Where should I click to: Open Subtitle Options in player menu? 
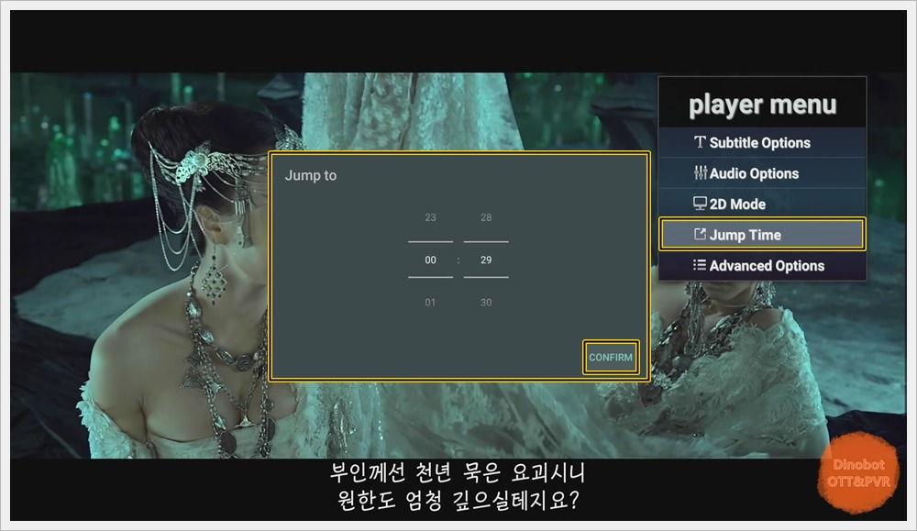tap(762, 143)
